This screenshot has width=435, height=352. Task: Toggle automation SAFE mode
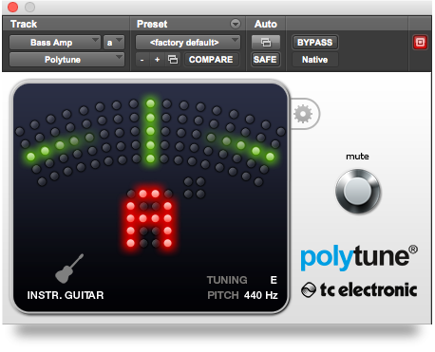(x=265, y=60)
